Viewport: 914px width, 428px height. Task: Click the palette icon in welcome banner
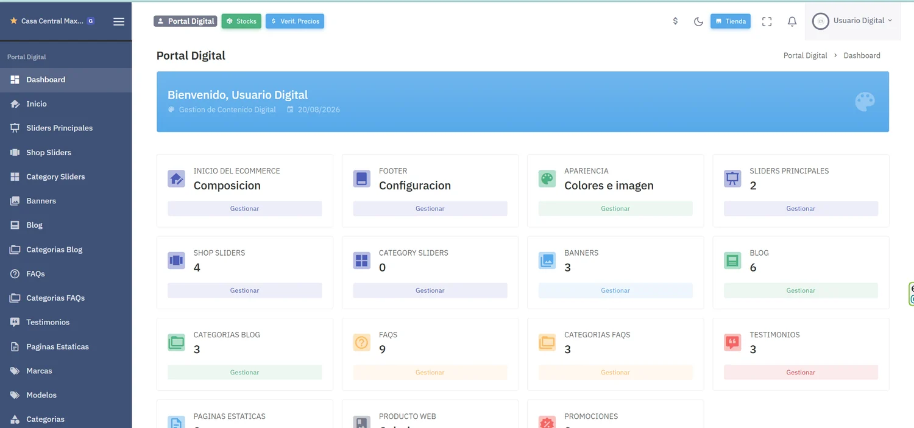coord(865,102)
